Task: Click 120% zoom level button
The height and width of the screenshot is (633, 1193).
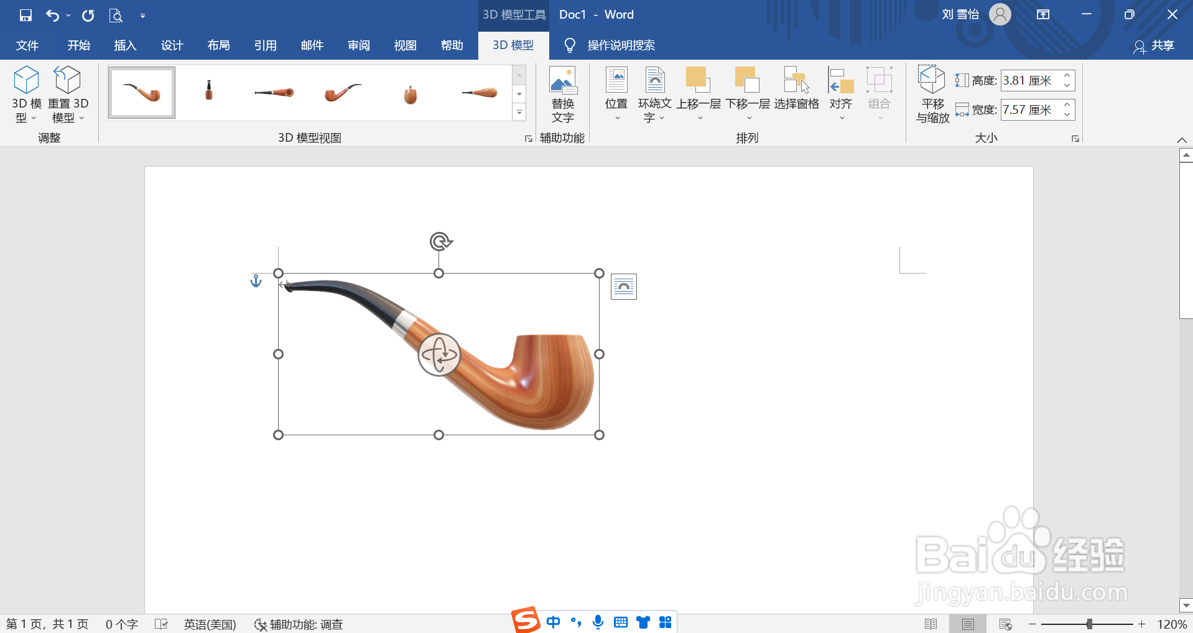Action: [1172, 624]
